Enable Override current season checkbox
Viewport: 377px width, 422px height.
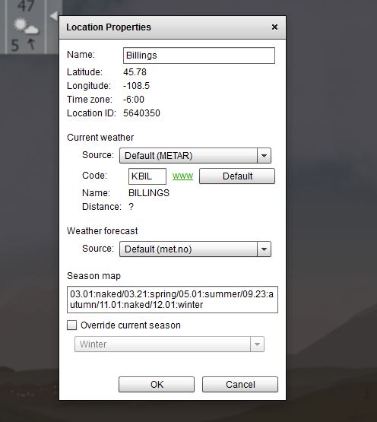pos(72,325)
